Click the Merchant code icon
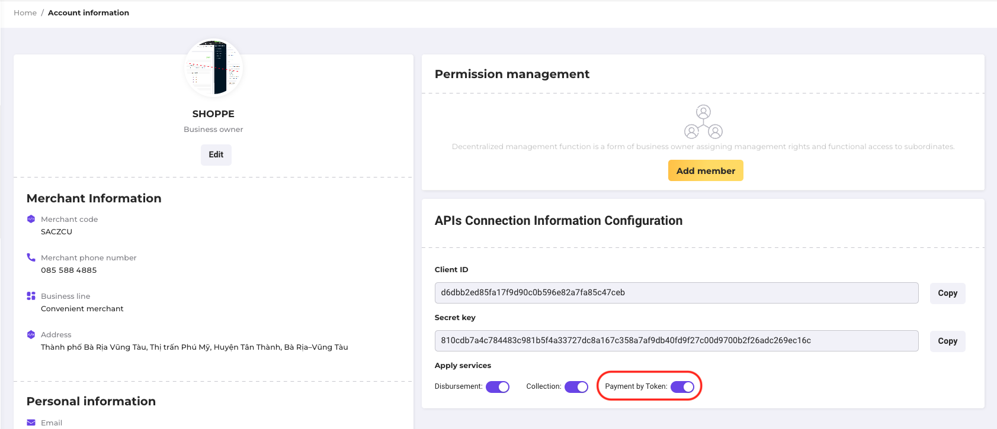 31,219
